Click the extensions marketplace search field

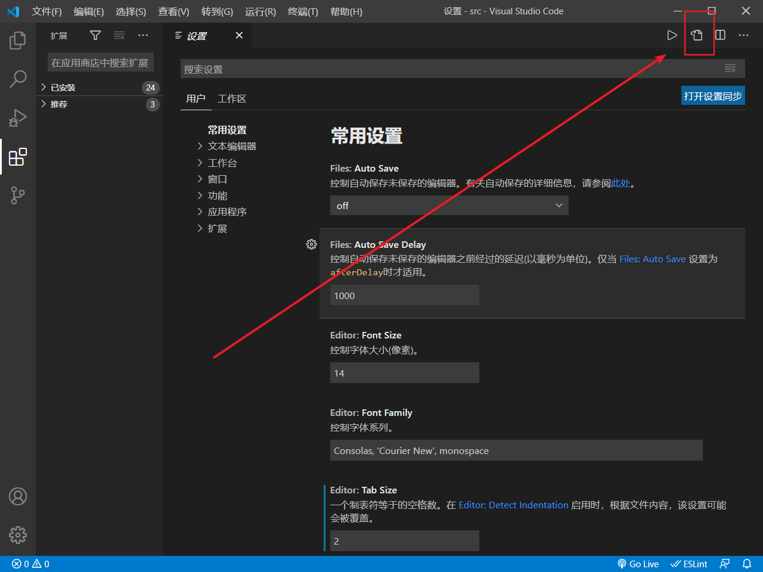(x=101, y=63)
